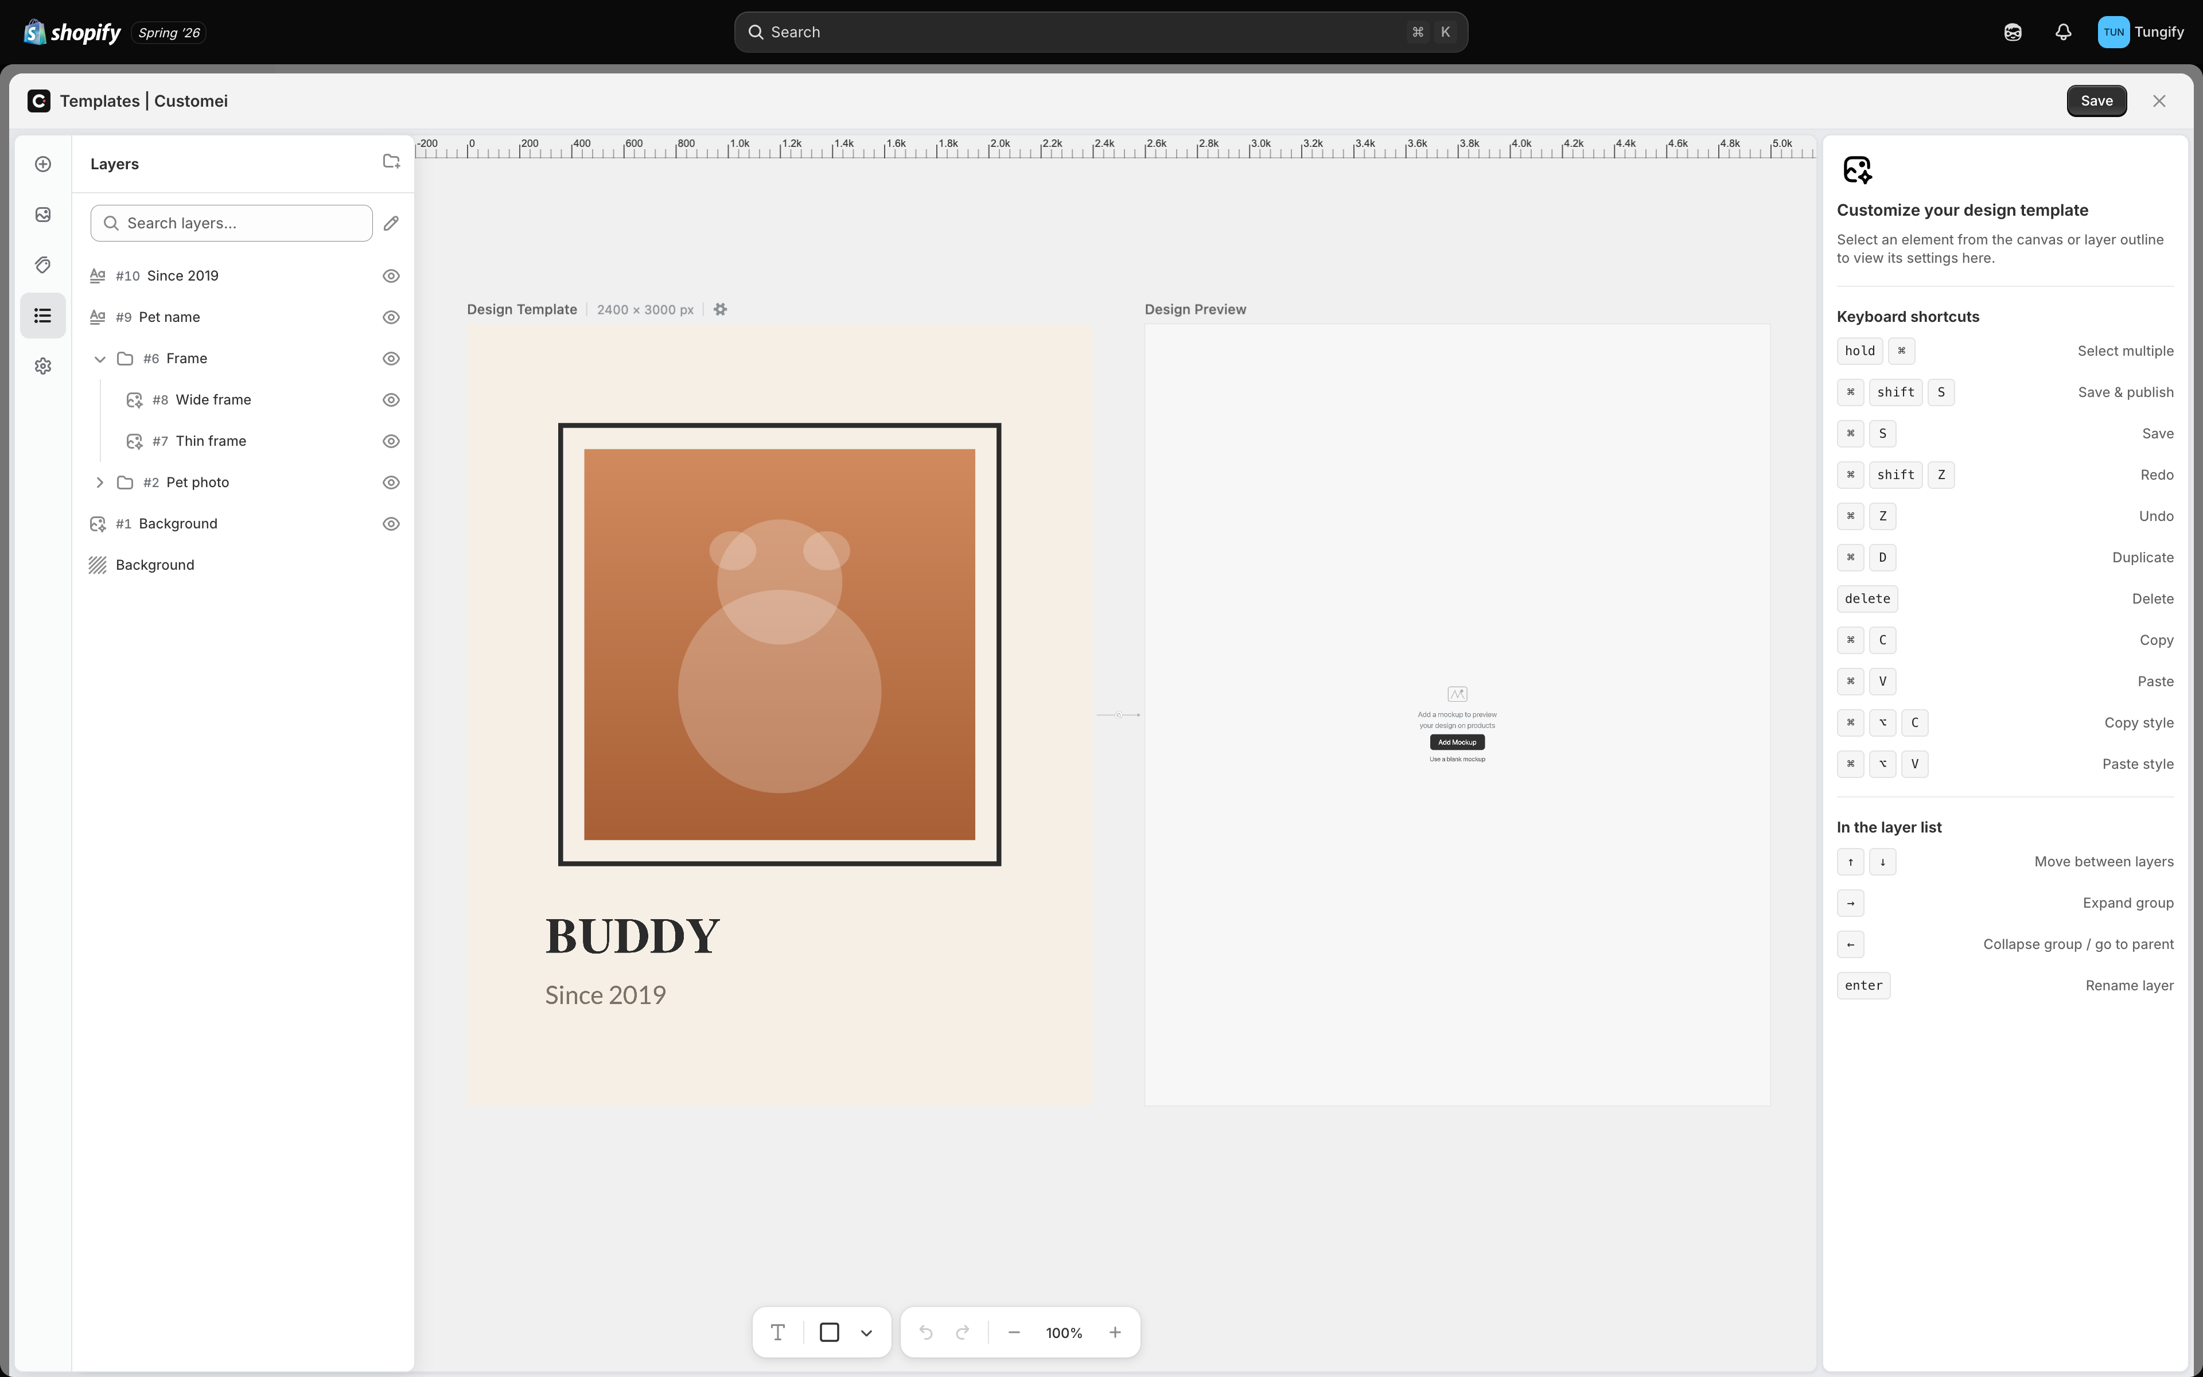Focus the Shopify top search bar
Viewport: 2203px width, 1377px height.
pyautogui.click(x=1100, y=32)
